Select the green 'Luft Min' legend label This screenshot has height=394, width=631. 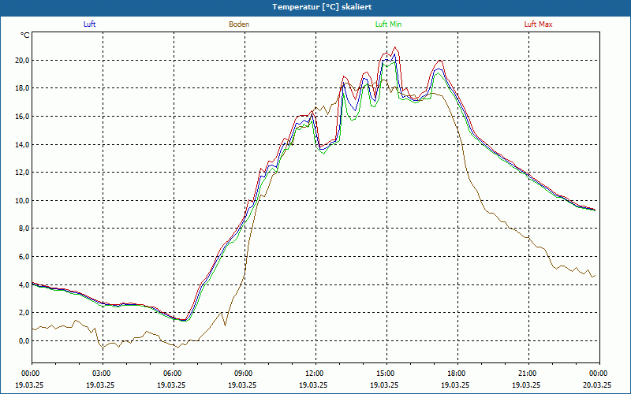[x=388, y=24]
